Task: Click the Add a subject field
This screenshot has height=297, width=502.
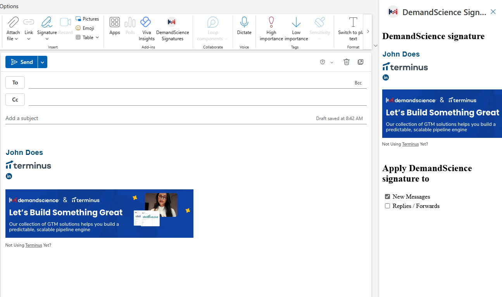Action: [x=159, y=118]
